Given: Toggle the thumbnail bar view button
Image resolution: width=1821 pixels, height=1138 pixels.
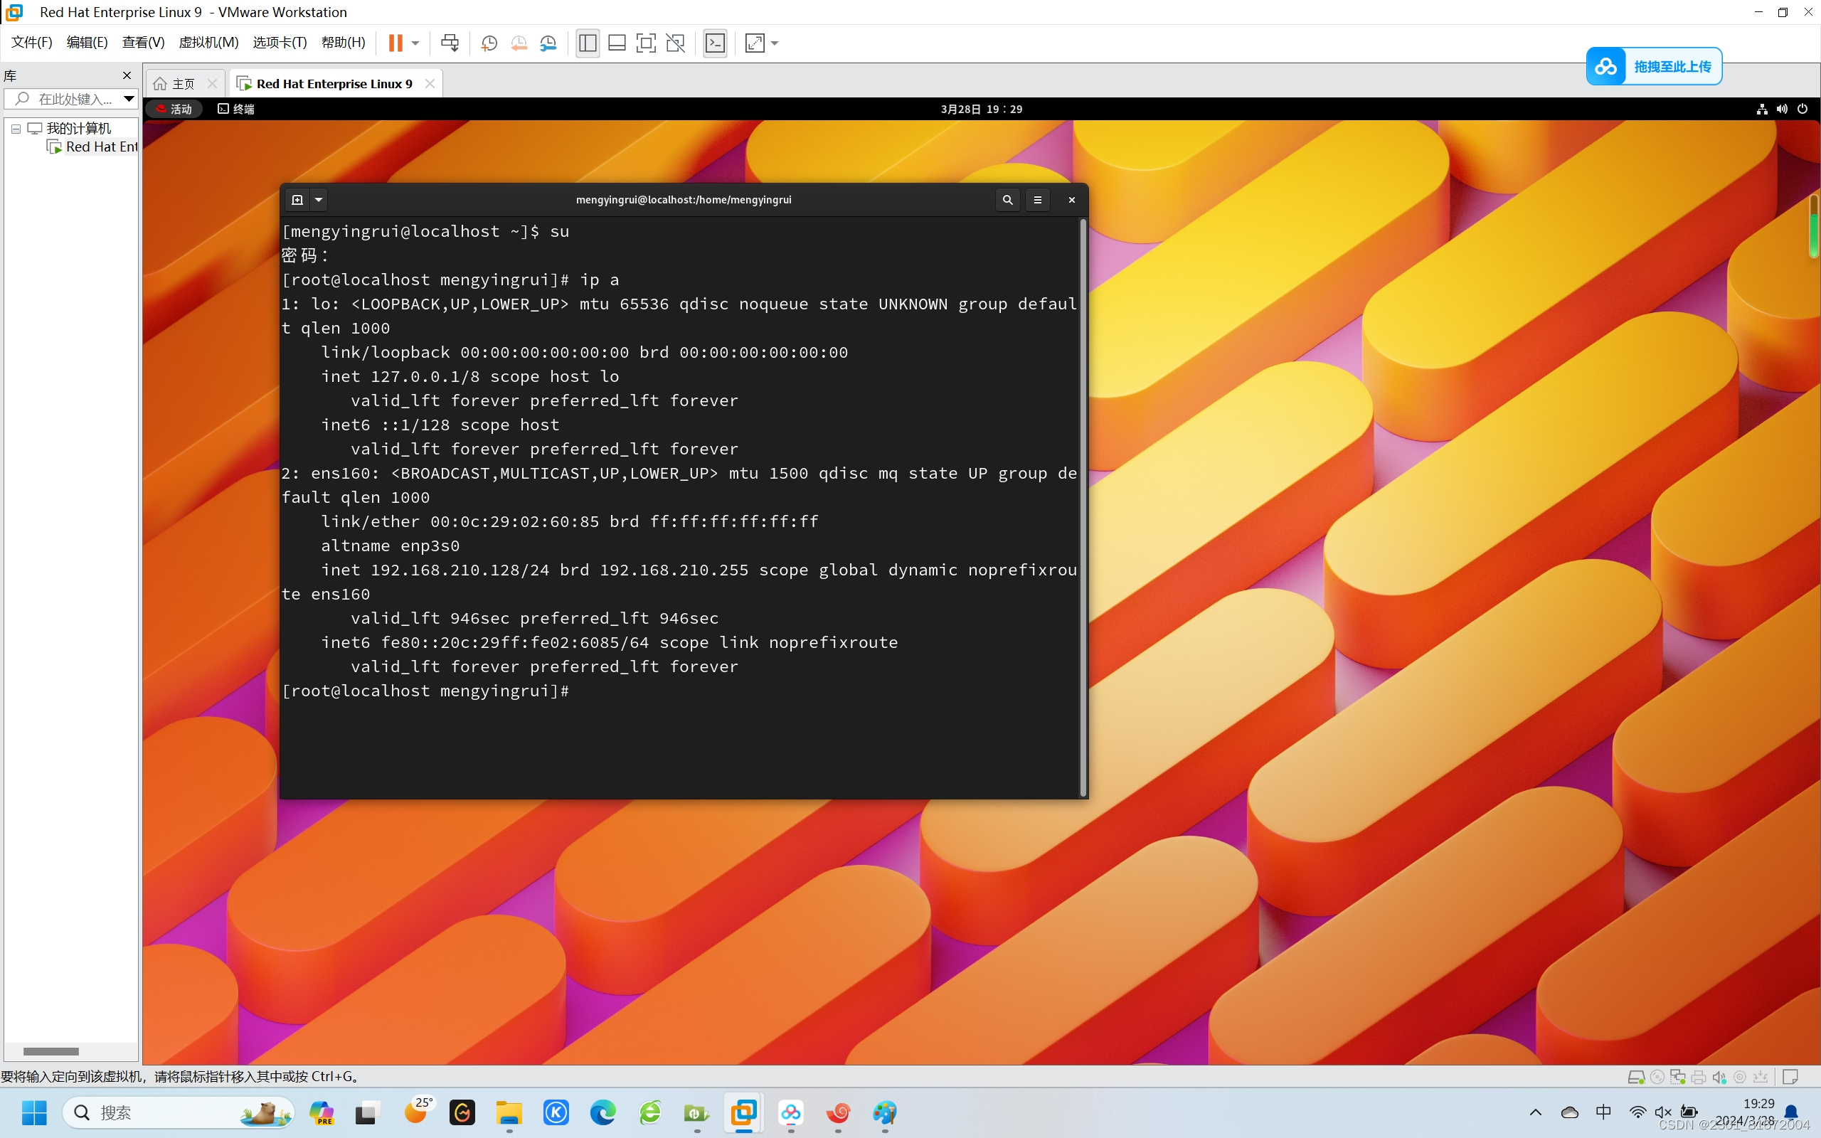Looking at the screenshot, I should 617,43.
